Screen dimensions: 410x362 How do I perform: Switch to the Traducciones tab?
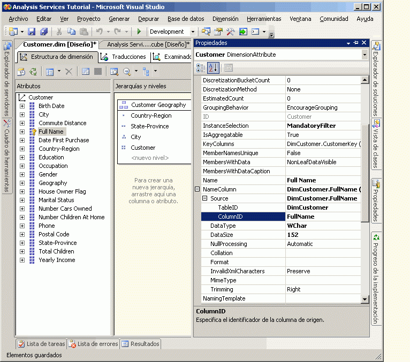pos(124,57)
